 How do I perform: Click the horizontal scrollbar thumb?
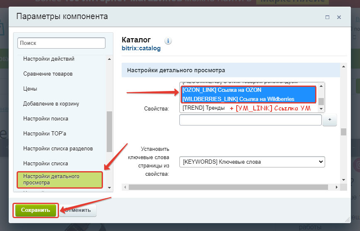tap(228, 187)
